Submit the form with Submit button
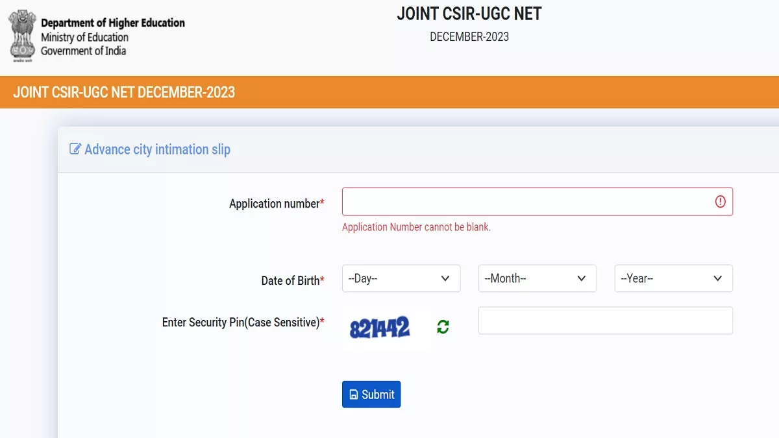779x438 pixels. point(371,395)
